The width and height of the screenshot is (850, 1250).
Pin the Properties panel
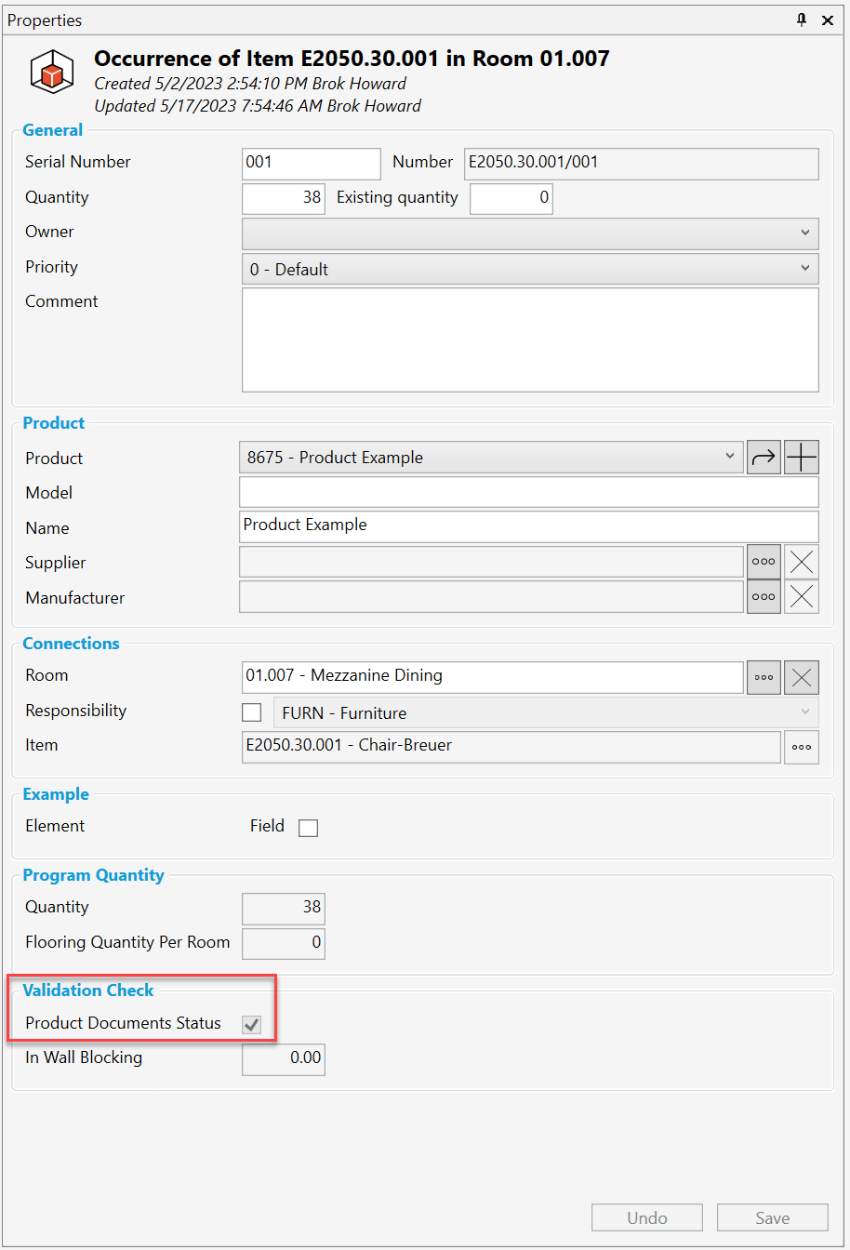coord(802,20)
